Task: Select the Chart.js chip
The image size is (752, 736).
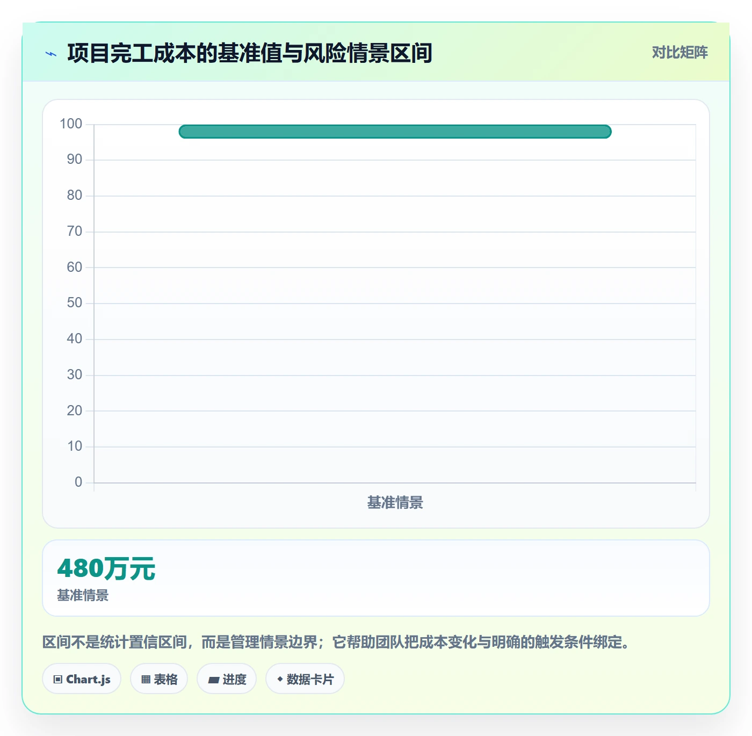Action: (x=82, y=679)
